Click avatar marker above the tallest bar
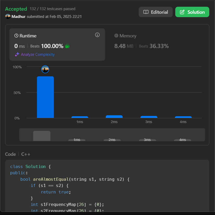Screen dimensions: 215x215 click(x=45, y=69)
